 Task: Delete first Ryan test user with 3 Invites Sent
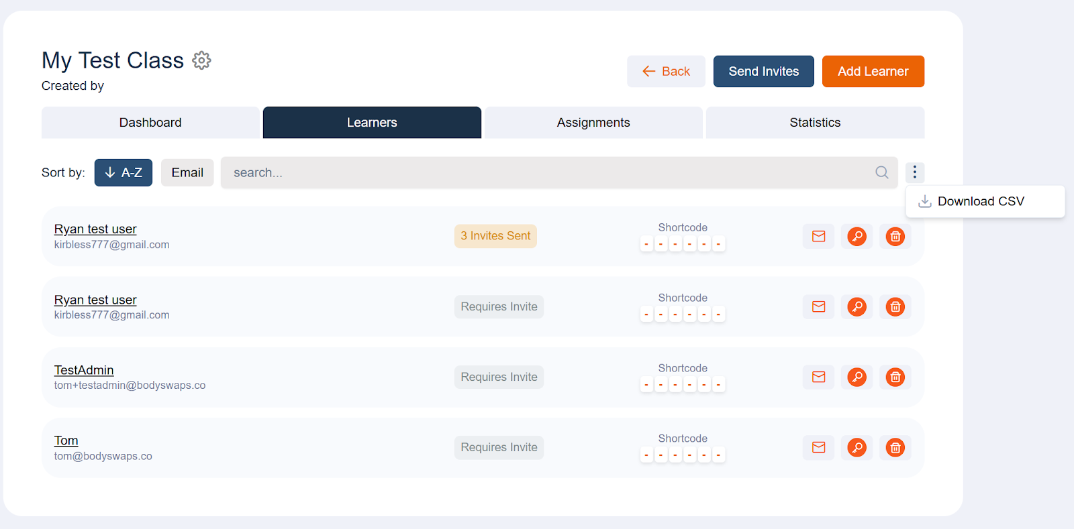(895, 236)
